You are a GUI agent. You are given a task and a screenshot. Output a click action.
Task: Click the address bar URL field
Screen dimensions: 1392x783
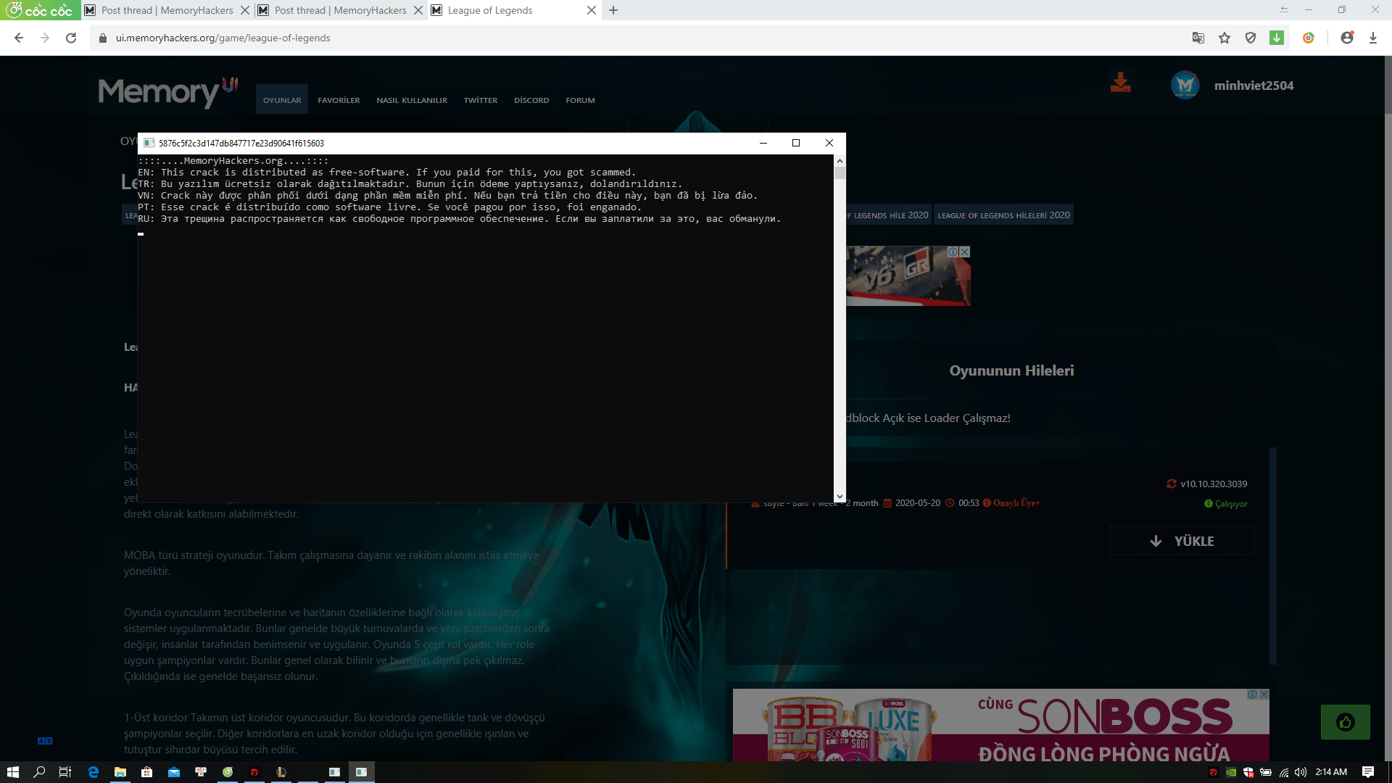pos(638,38)
